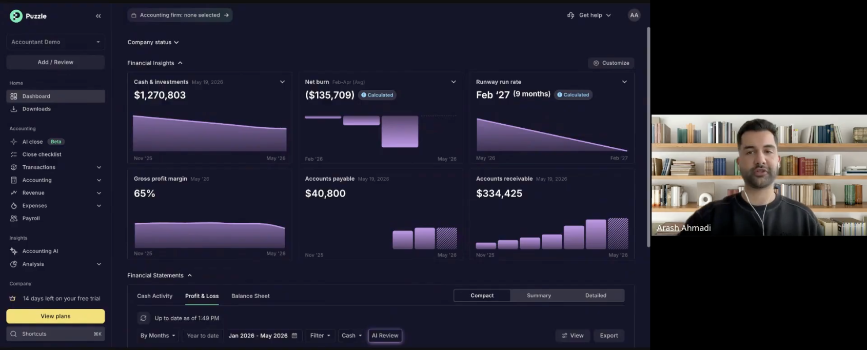867x350 pixels.
Task: Switch to the Balance Sheet tab
Action: (x=250, y=296)
